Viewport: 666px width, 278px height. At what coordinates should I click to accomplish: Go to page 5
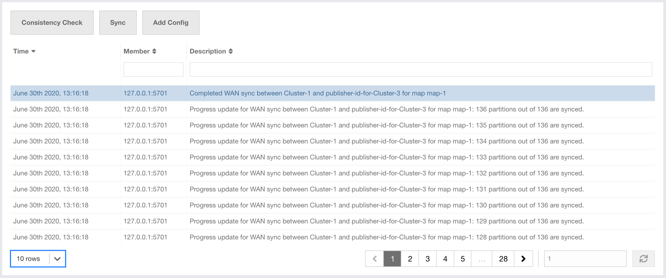(x=463, y=259)
